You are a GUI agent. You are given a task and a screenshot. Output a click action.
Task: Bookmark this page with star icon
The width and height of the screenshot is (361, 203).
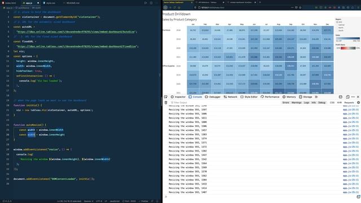(x=300, y=7)
